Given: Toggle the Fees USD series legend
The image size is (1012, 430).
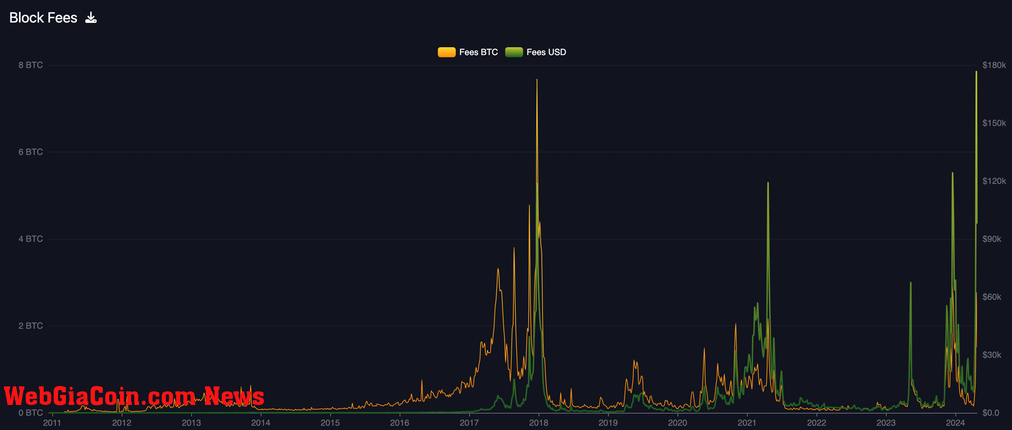Looking at the screenshot, I should (535, 52).
